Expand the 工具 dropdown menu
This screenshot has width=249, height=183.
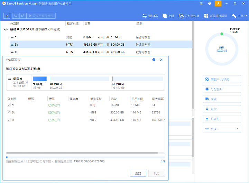239,16
